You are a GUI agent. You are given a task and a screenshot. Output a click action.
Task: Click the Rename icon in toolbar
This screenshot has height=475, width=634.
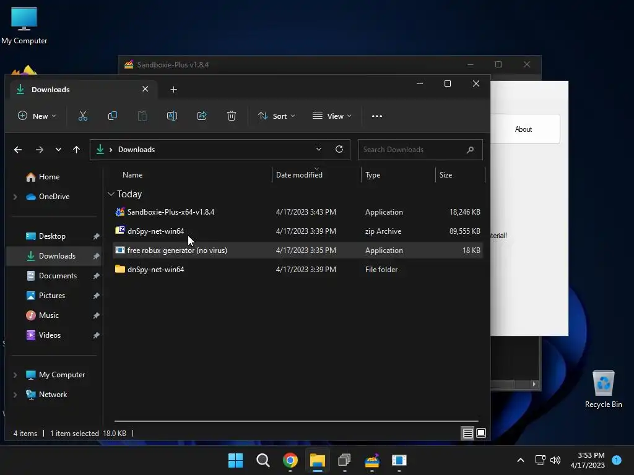pyautogui.click(x=172, y=116)
